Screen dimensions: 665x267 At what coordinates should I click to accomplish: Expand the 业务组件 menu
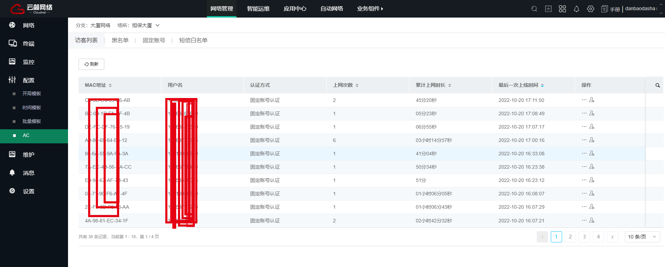tap(370, 9)
